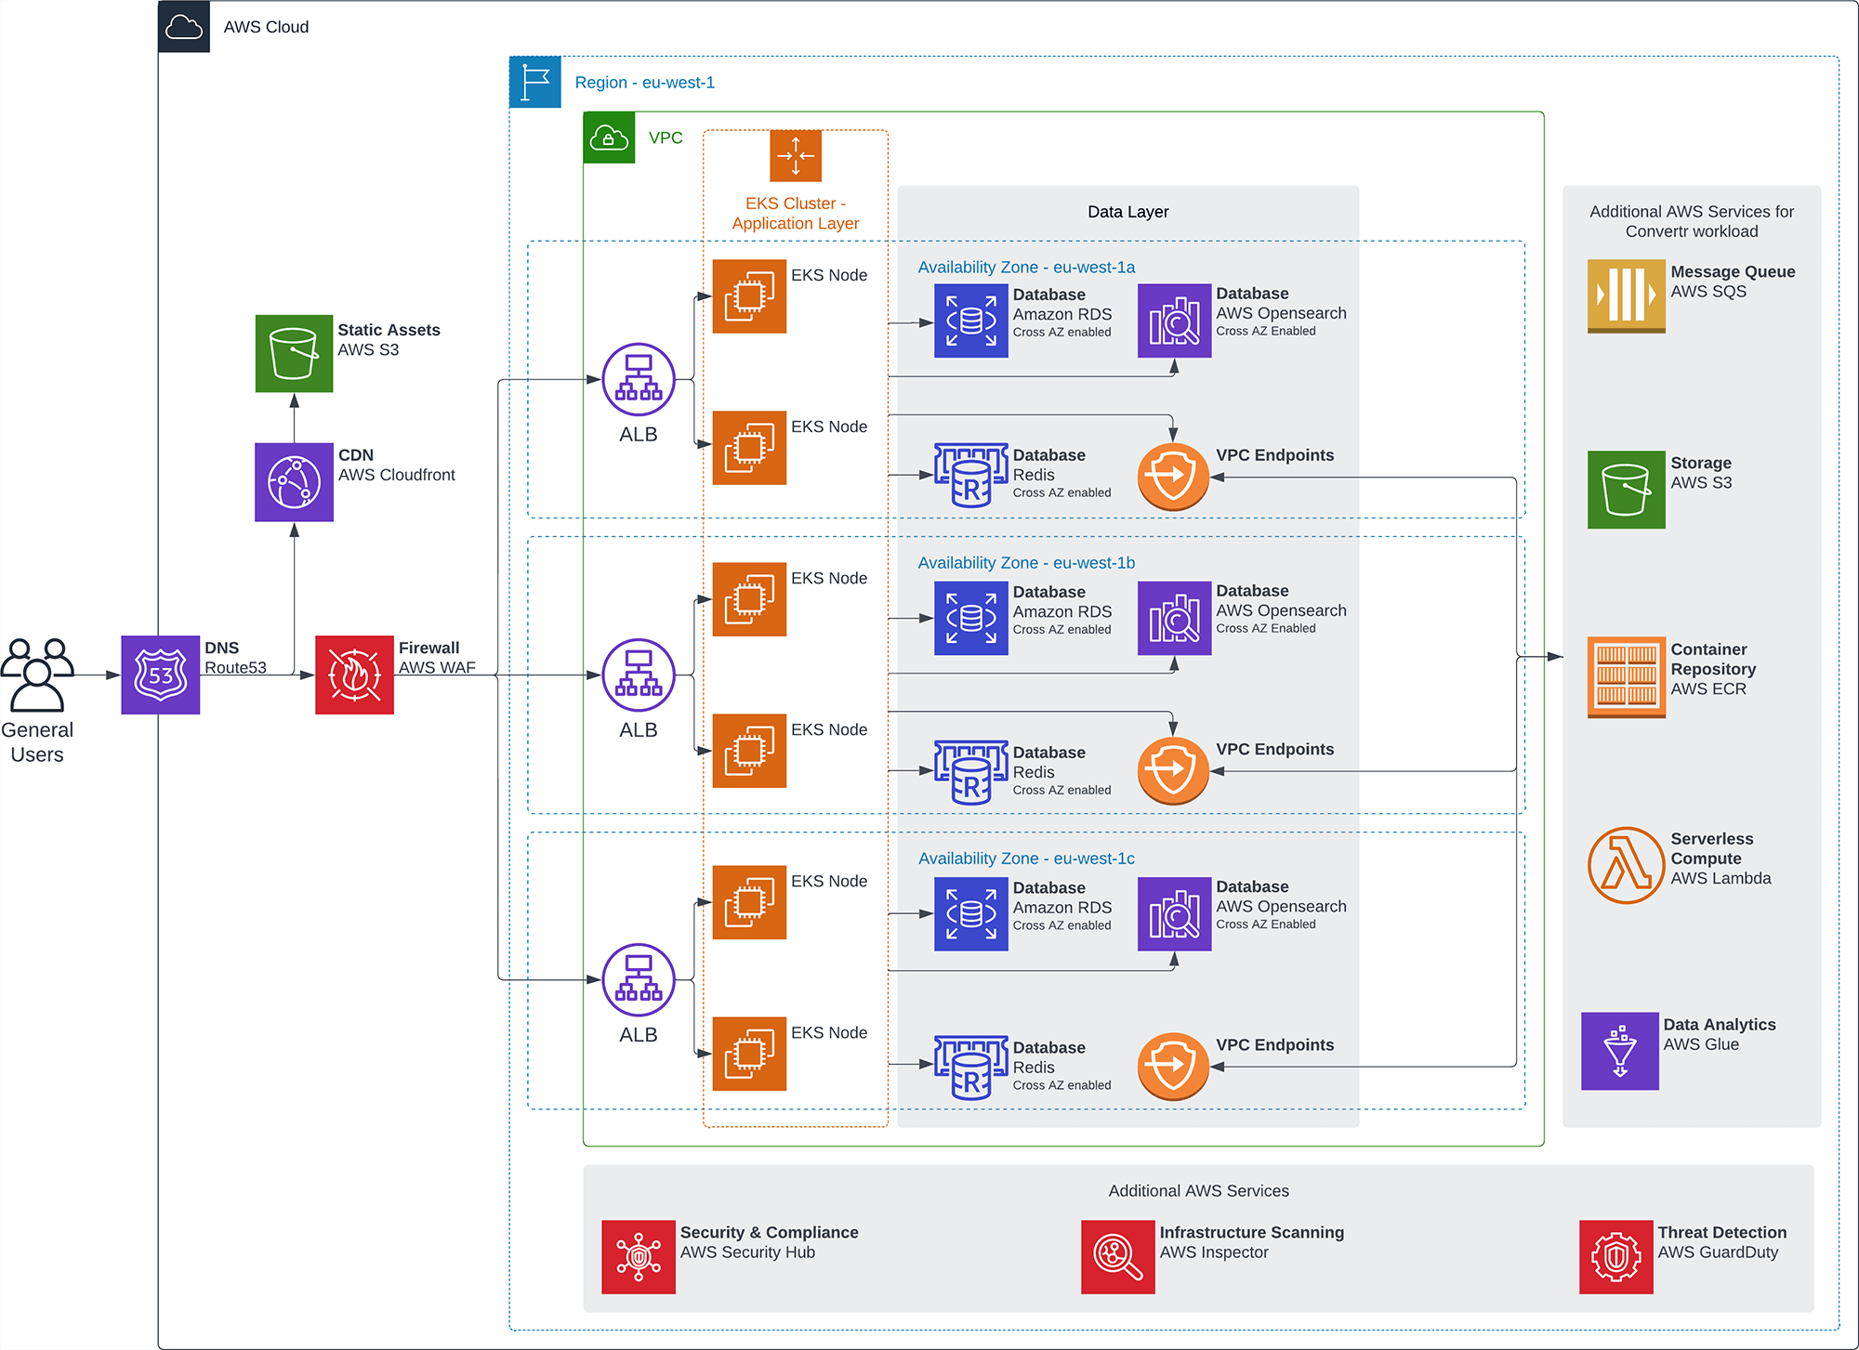
Task: Click the AWS Security Hub icon
Action: pyautogui.click(x=639, y=1257)
